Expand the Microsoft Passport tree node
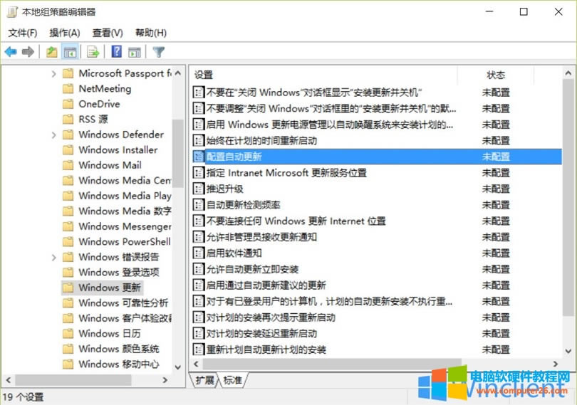577x405 pixels. (53, 73)
